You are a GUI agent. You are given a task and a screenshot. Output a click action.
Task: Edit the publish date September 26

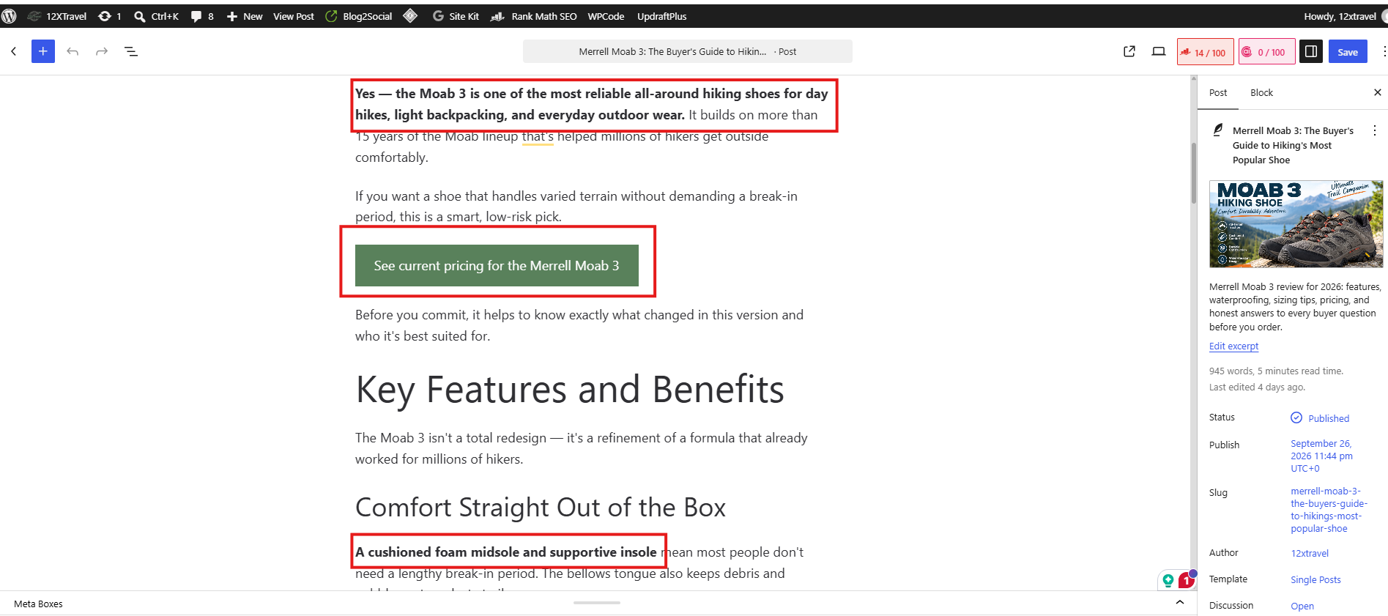click(1322, 456)
